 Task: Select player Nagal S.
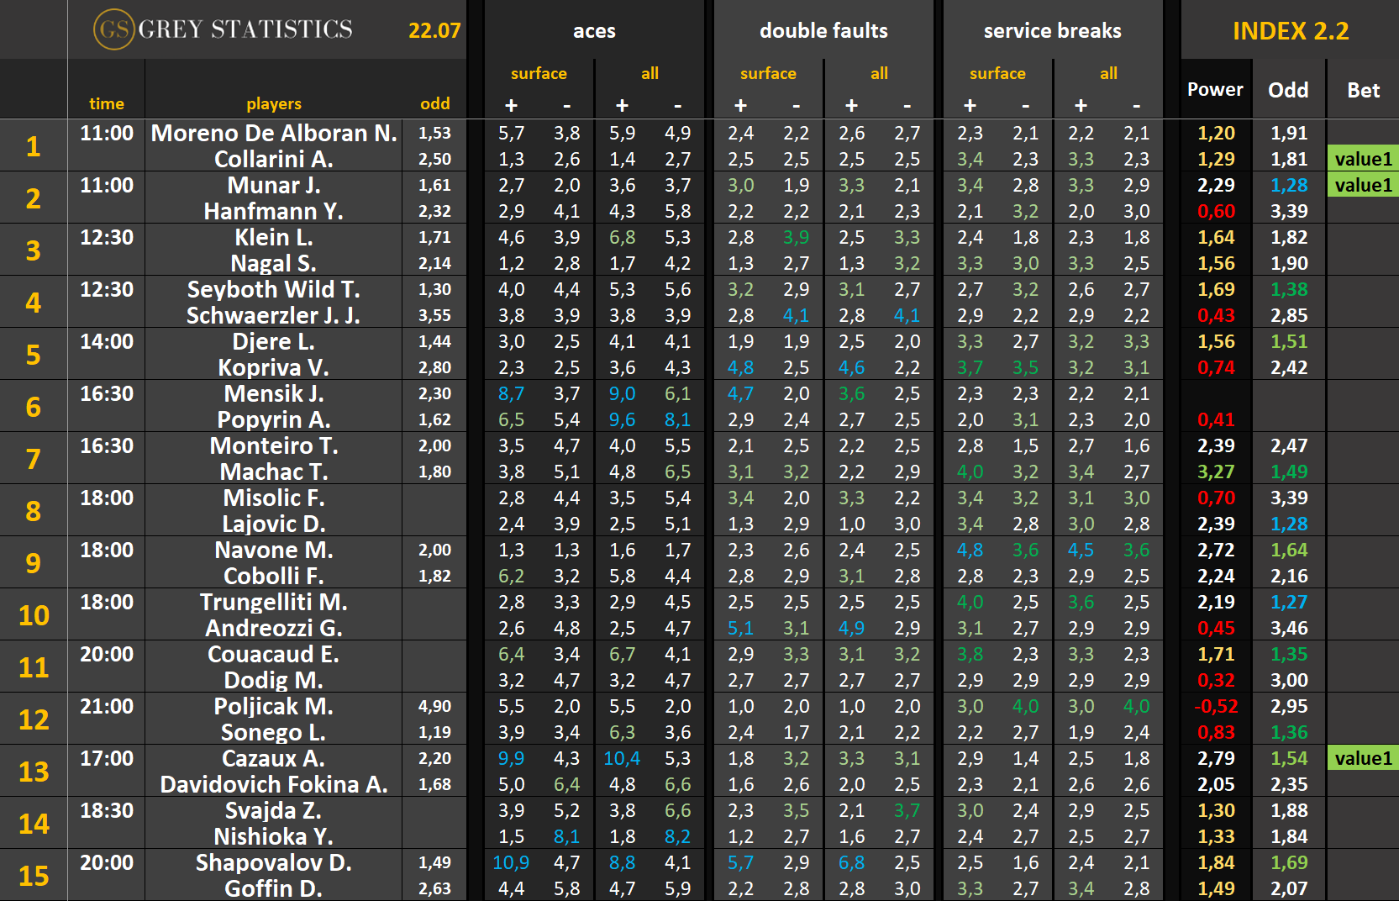274,263
